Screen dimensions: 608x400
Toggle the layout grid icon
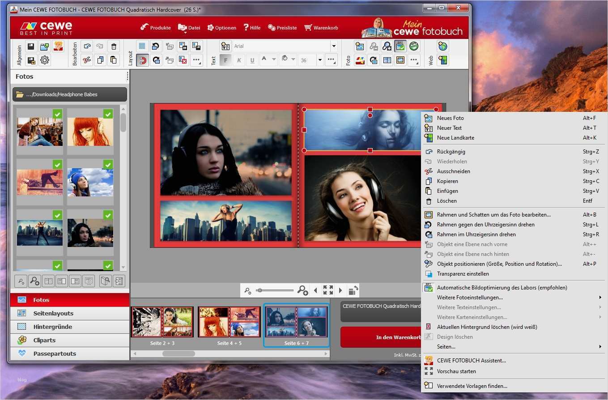pos(142,46)
